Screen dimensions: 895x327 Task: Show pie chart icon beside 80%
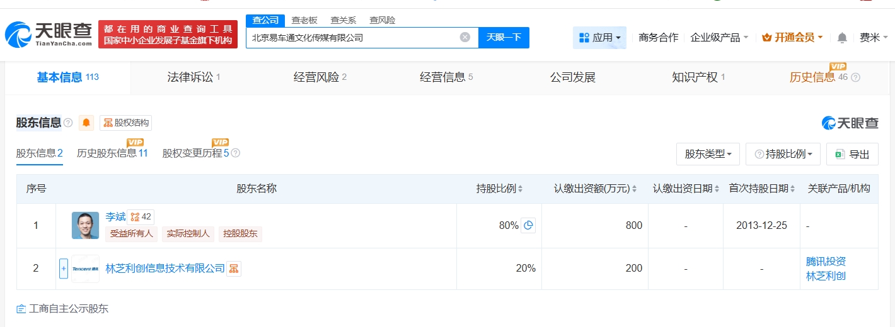point(528,225)
